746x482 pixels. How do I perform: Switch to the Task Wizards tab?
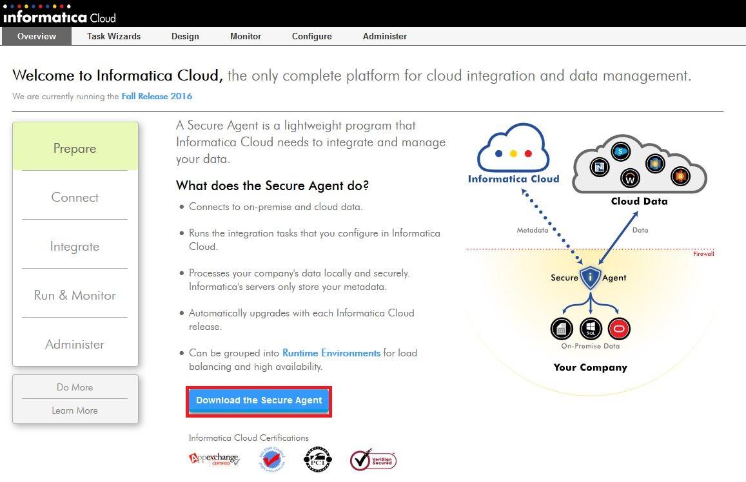[x=113, y=36]
